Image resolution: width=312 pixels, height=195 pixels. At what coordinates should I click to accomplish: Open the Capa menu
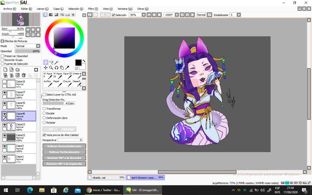[58, 9]
